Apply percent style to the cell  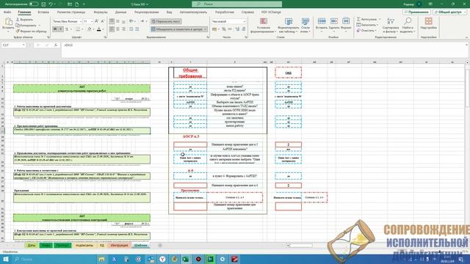(223, 29)
